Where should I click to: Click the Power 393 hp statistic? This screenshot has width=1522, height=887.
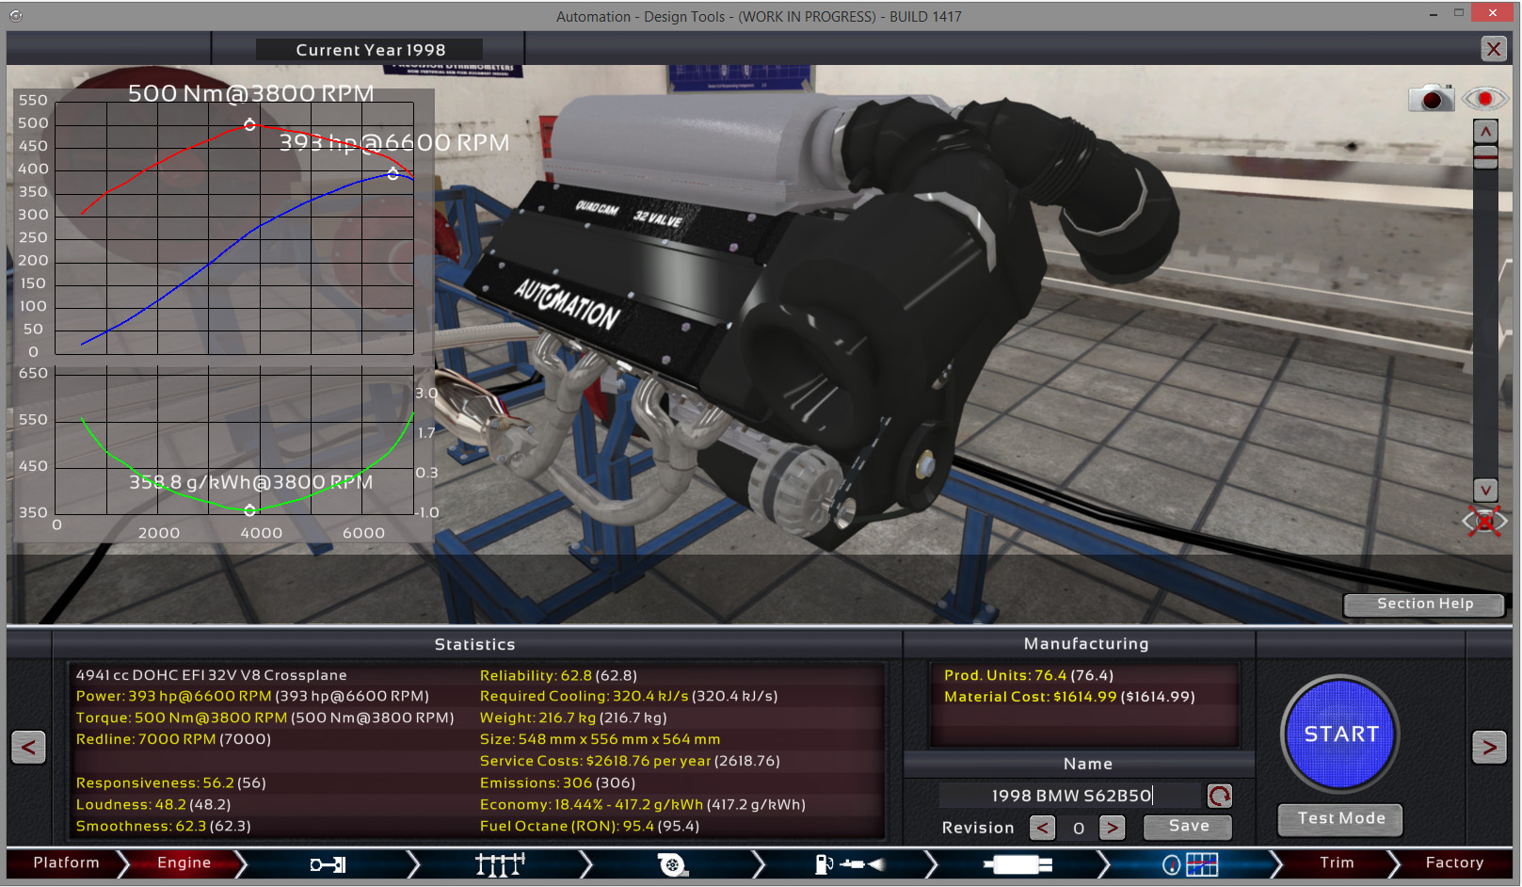(252, 697)
